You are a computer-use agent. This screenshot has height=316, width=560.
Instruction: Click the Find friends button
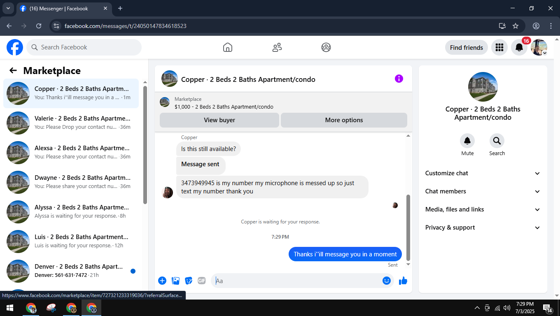467,47
